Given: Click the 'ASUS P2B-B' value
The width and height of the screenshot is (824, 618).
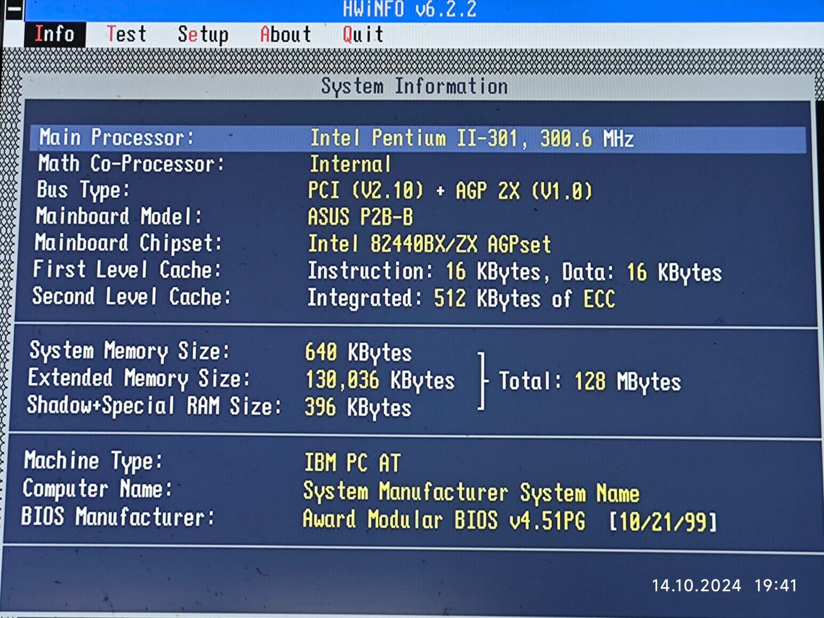Looking at the screenshot, I should pyautogui.click(x=360, y=217).
